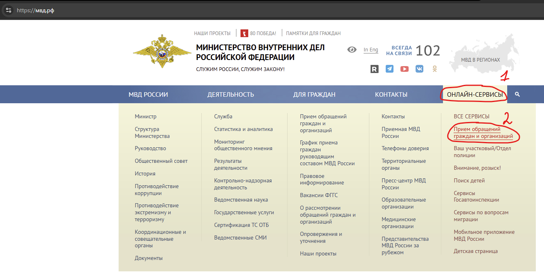Open the Служба link
This screenshot has width=544, height=273.
click(223, 116)
